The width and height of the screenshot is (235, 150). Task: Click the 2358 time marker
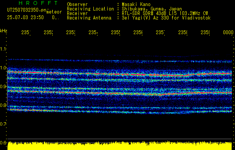183,33
